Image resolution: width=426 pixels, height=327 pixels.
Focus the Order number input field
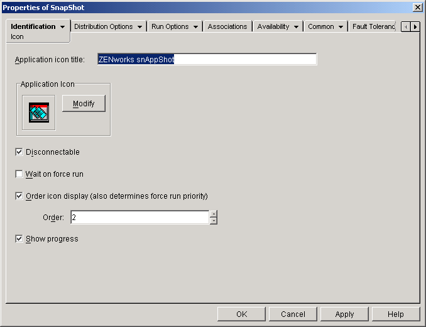point(140,217)
